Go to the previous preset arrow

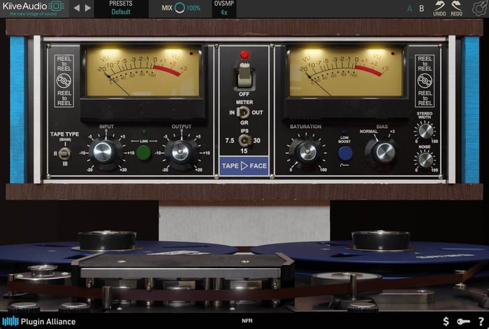pos(76,8)
